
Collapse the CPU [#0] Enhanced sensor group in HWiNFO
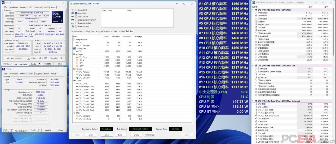point(254,101)
